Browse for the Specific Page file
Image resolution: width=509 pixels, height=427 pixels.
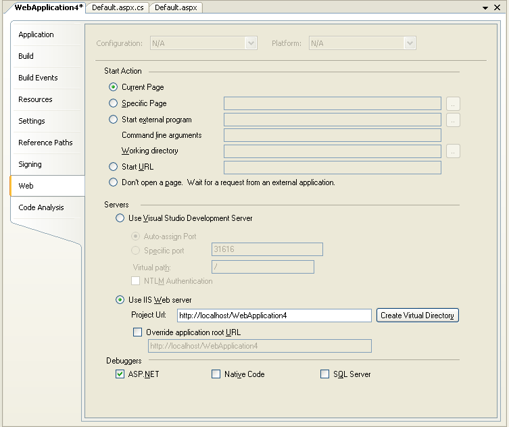453,104
